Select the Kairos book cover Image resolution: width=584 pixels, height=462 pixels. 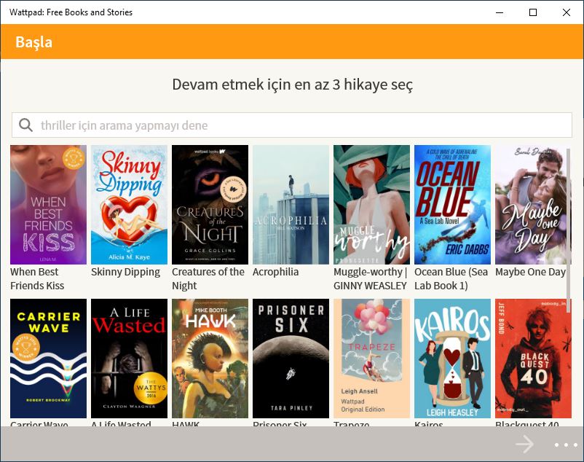pyautogui.click(x=452, y=359)
